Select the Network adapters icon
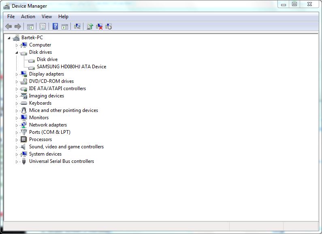 click(24, 125)
